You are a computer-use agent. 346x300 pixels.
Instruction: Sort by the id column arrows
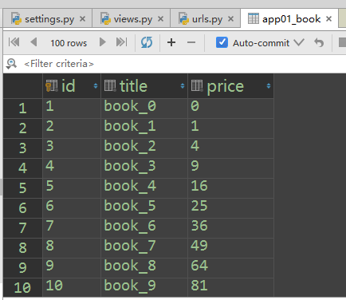tap(96, 86)
